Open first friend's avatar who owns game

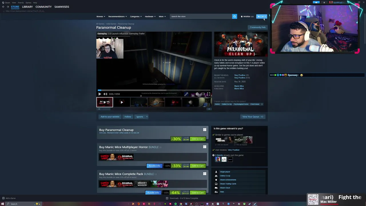pos(218,159)
